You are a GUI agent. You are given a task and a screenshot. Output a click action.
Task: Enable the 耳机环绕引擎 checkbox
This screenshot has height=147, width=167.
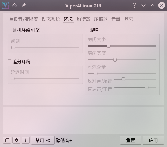click(x=10, y=30)
